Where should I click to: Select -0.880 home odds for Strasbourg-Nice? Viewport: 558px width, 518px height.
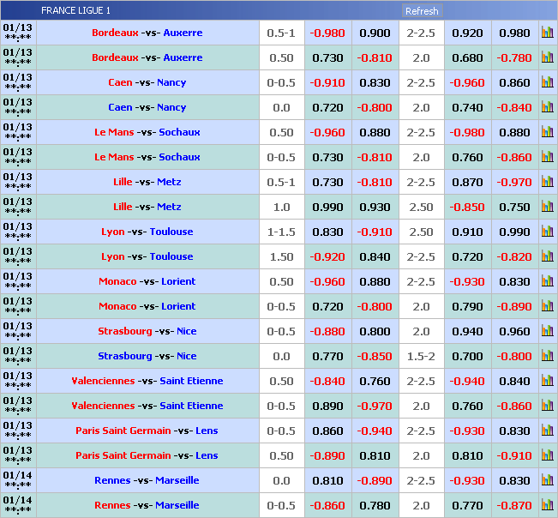(x=327, y=331)
